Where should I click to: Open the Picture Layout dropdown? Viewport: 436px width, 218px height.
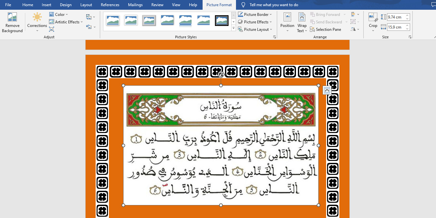coord(255,29)
